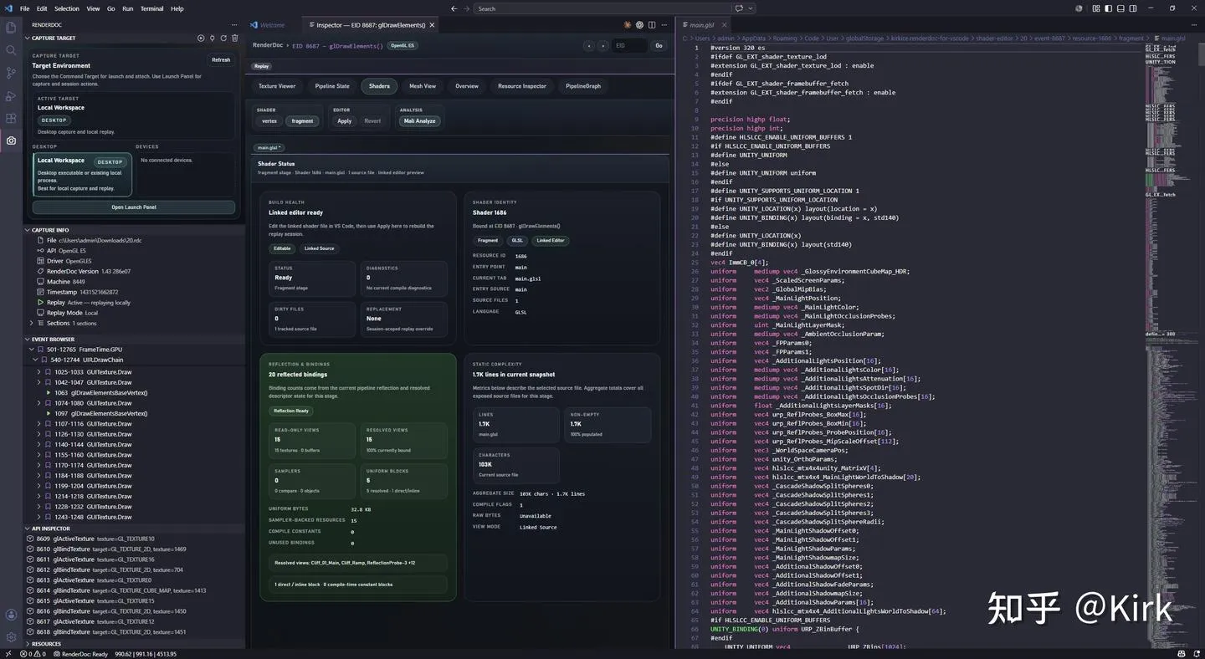
Task: Open Run and Debug view in activity bar
Action: point(11,95)
